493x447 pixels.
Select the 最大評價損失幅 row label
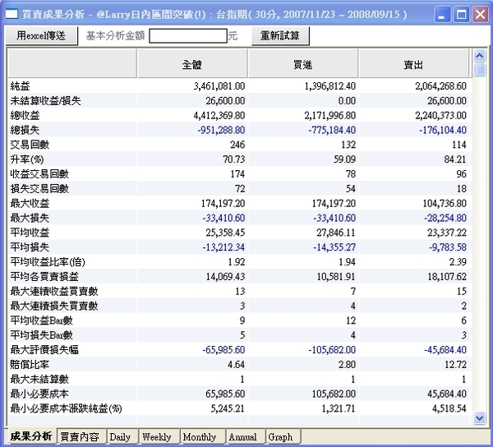[x=44, y=350]
